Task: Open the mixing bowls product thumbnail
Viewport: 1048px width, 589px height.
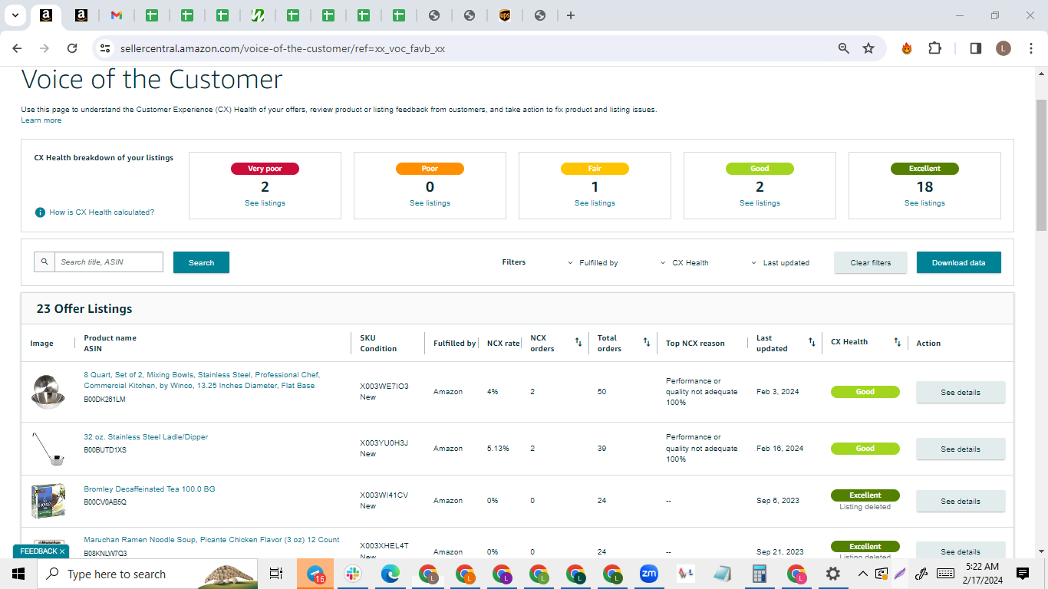Action: tap(48, 391)
